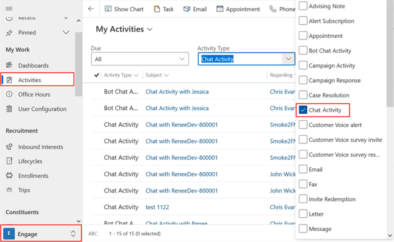Click the Activities clipboard icon
This screenshot has width=394, height=242.
pos(10,80)
